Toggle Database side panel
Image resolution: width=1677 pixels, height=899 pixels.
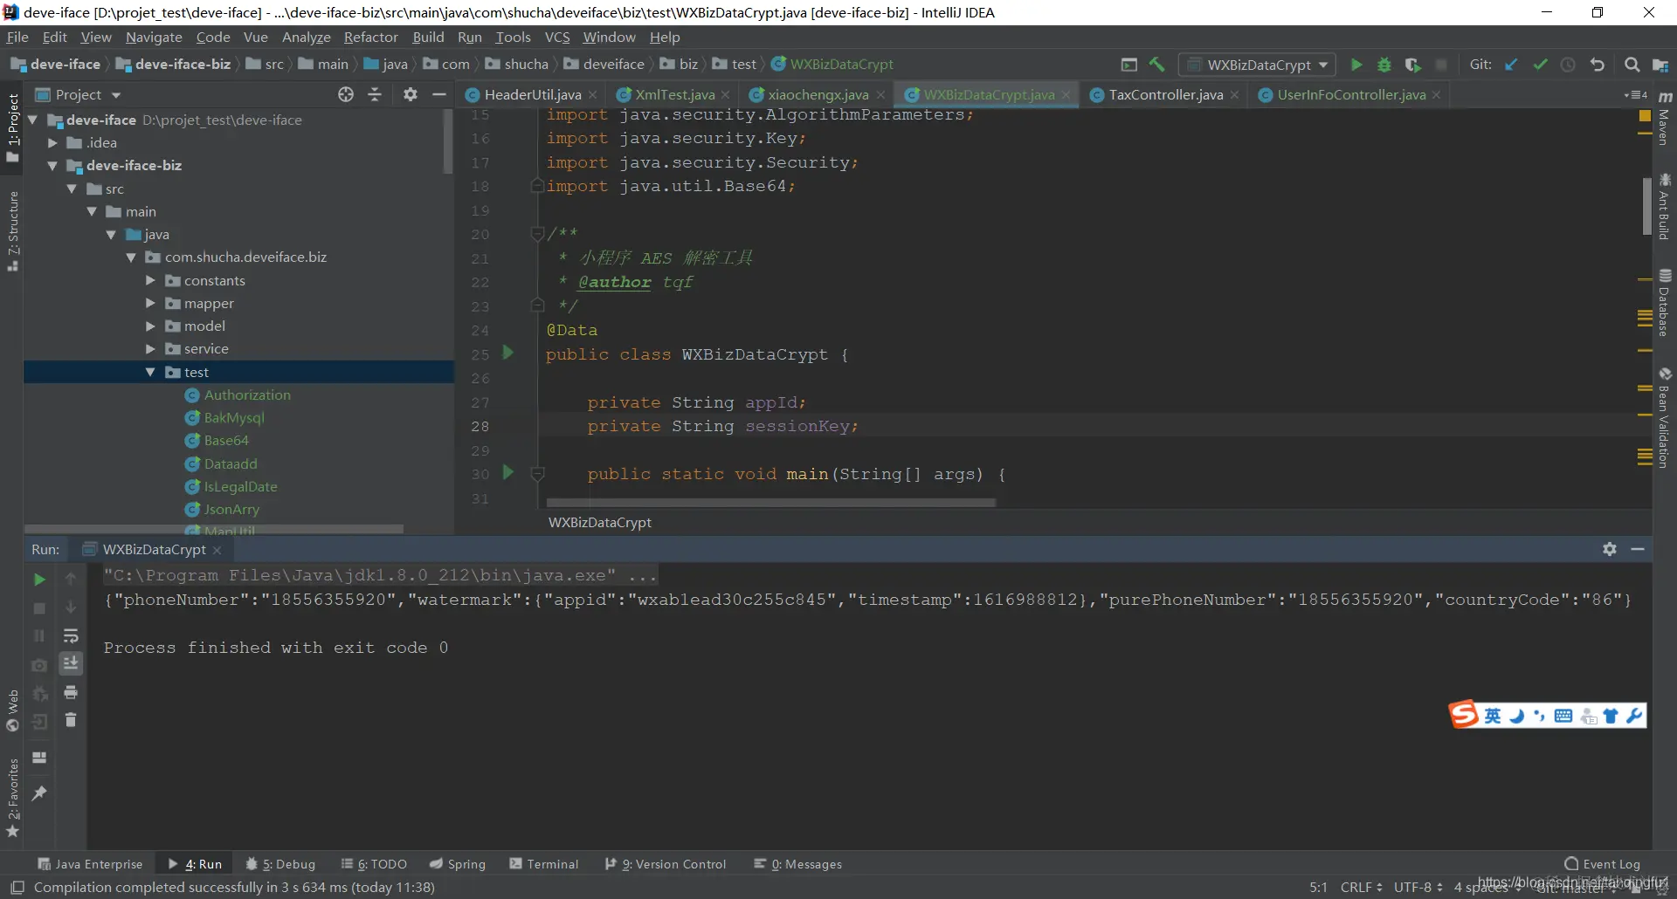1665,303
